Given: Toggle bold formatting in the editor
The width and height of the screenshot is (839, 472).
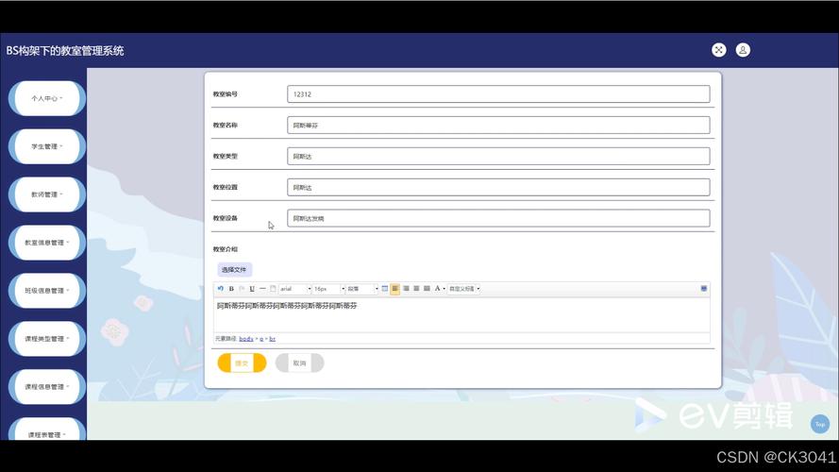Looking at the screenshot, I should [231, 289].
